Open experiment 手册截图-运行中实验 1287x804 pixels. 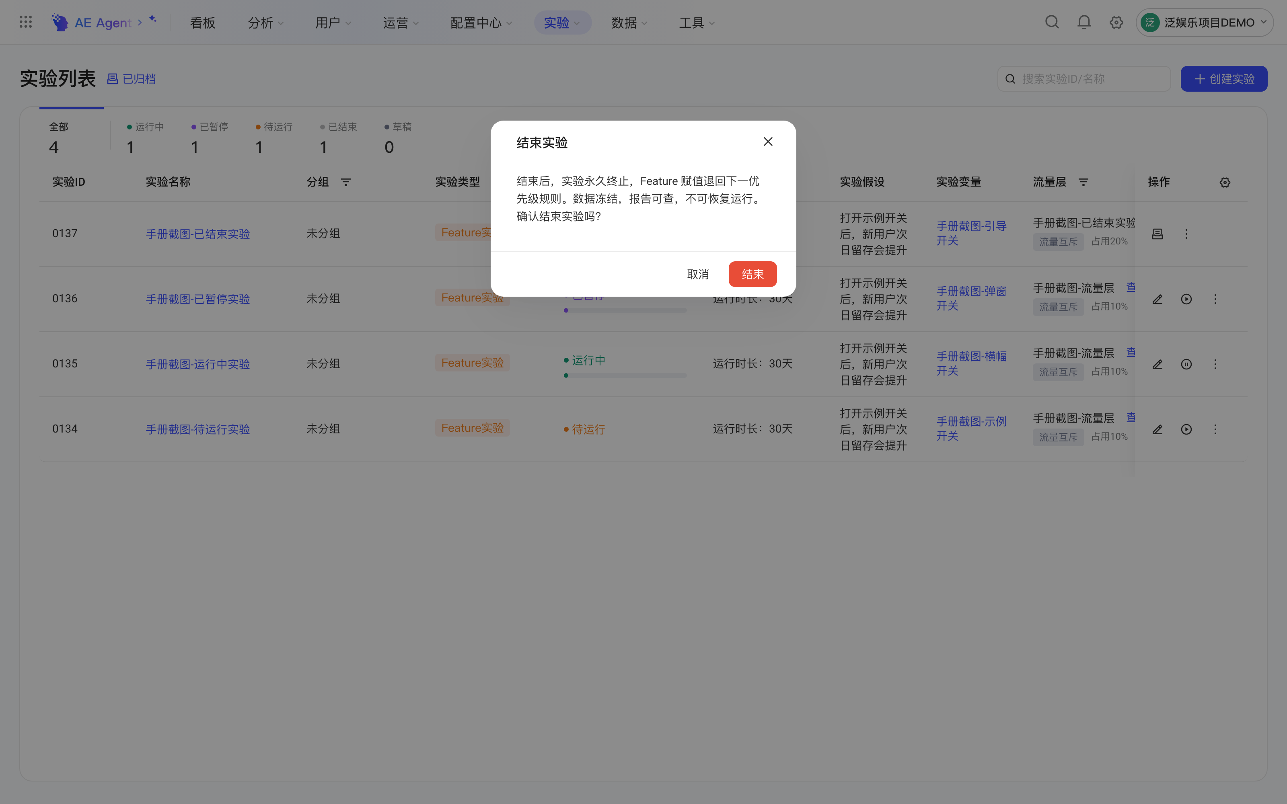(198, 364)
